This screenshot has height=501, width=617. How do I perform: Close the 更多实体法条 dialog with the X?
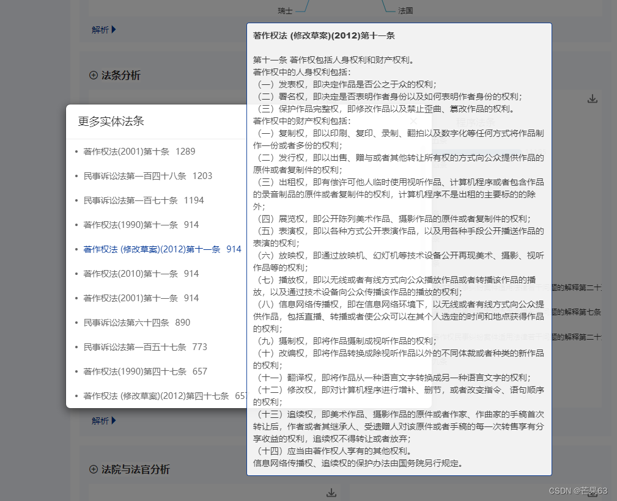pyautogui.click(x=413, y=121)
